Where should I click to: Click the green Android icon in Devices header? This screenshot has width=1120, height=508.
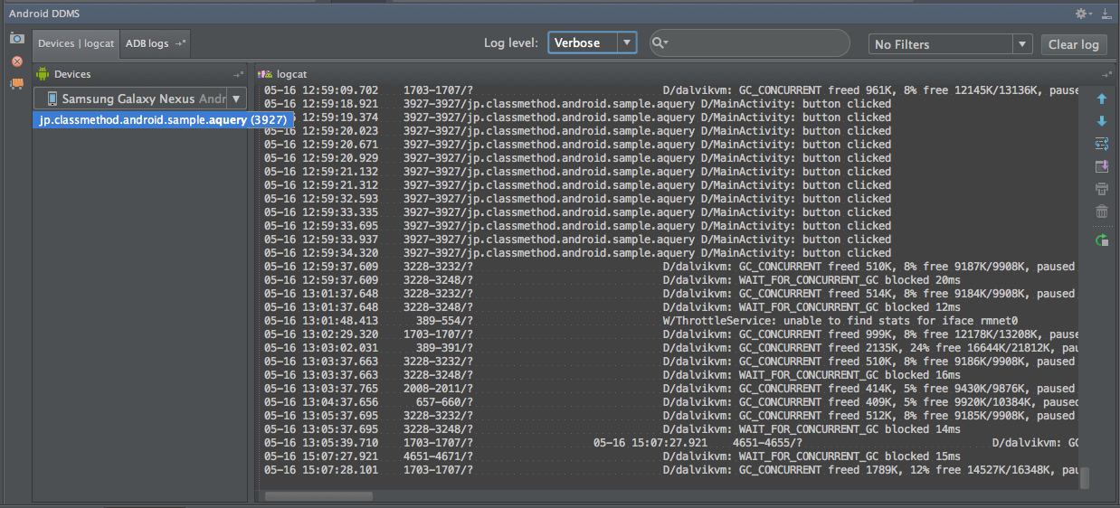coord(42,74)
